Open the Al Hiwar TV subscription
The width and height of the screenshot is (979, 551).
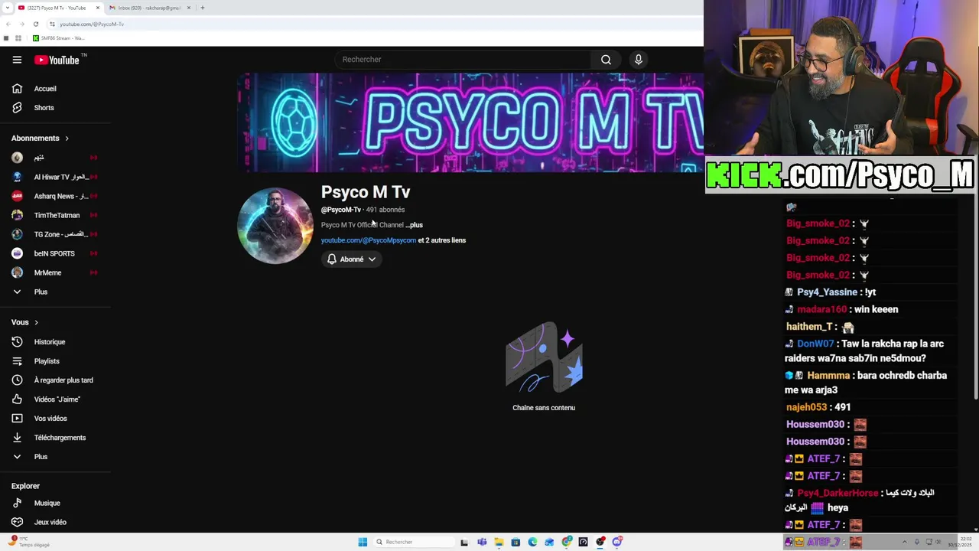click(54, 177)
